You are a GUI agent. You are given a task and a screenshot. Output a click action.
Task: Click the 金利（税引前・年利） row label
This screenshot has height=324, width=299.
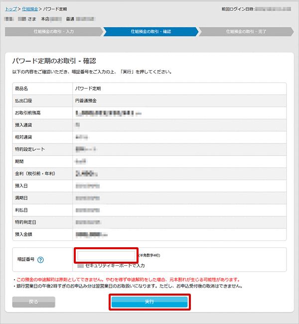click(35, 173)
